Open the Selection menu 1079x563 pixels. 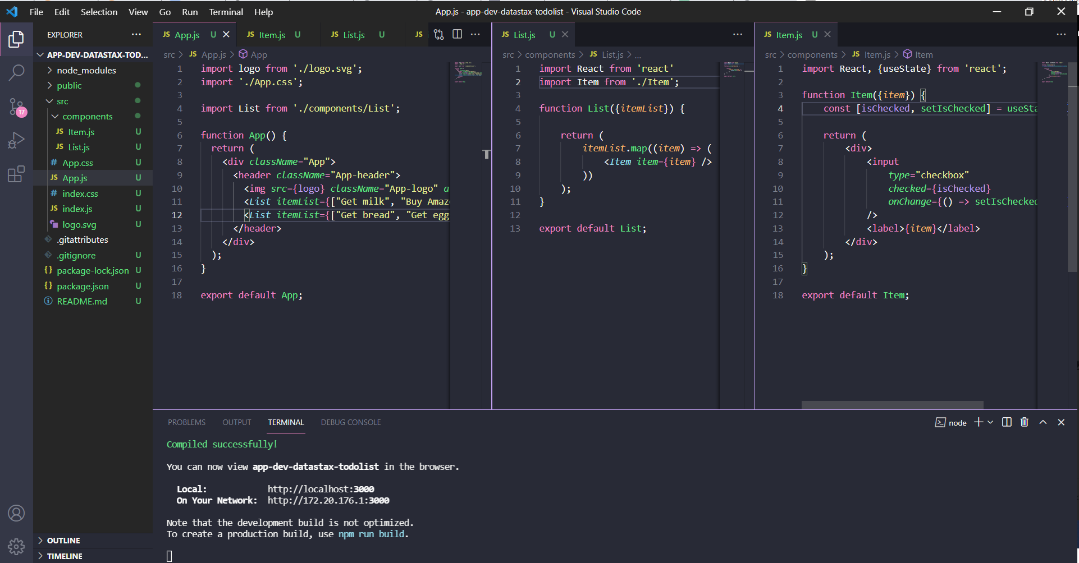pos(99,12)
